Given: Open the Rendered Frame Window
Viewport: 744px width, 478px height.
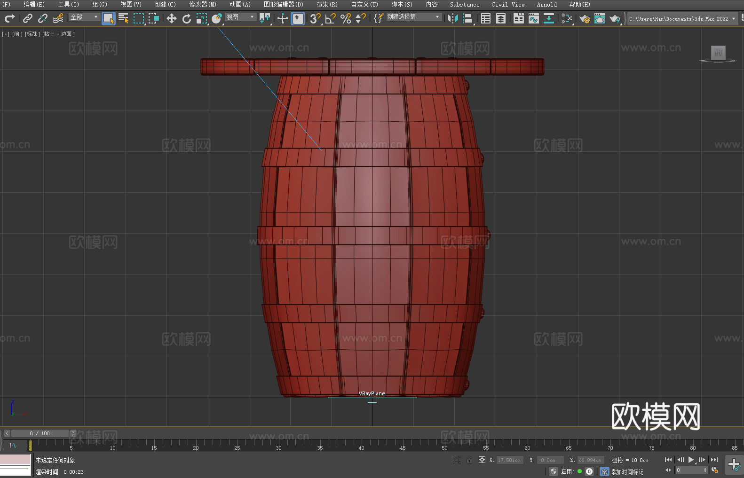Looking at the screenshot, I should [x=599, y=19].
